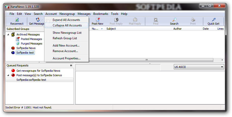Select the Softpedia News tree item label
The width and height of the screenshot is (232, 117).
pyautogui.click(x=26, y=48)
